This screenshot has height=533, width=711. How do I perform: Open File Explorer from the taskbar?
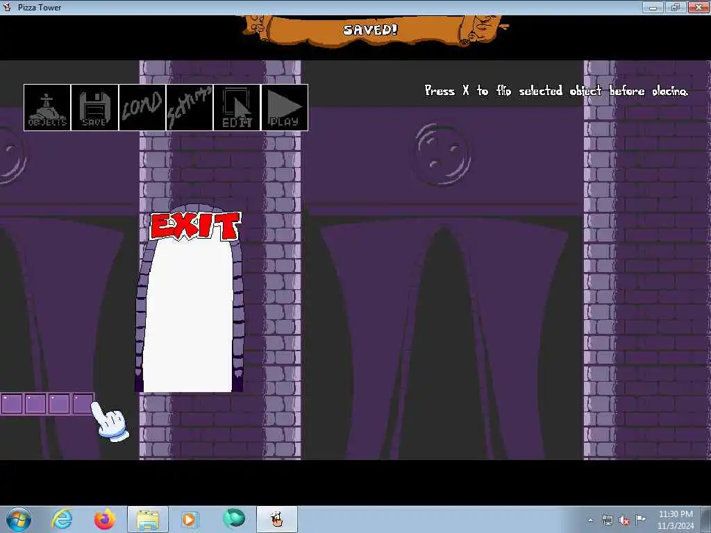(x=148, y=519)
